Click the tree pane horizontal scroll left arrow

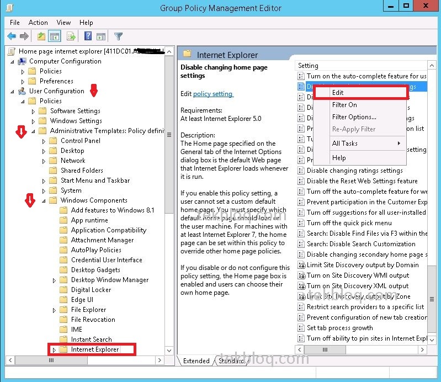click(x=10, y=360)
